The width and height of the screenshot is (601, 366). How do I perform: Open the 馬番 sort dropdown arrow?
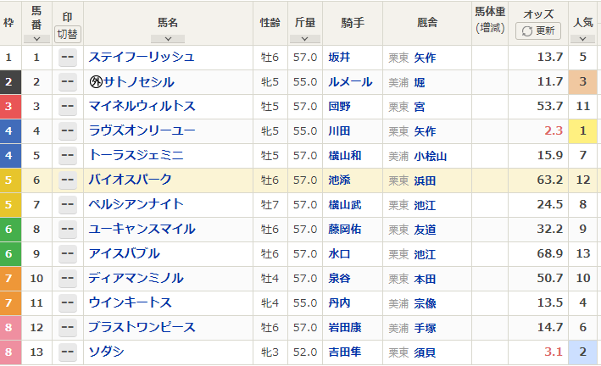point(36,39)
